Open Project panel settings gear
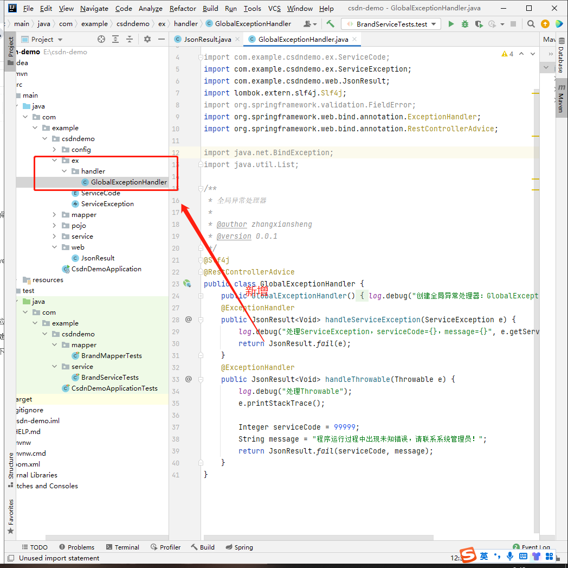Viewport: 568px width, 568px height. [147, 39]
